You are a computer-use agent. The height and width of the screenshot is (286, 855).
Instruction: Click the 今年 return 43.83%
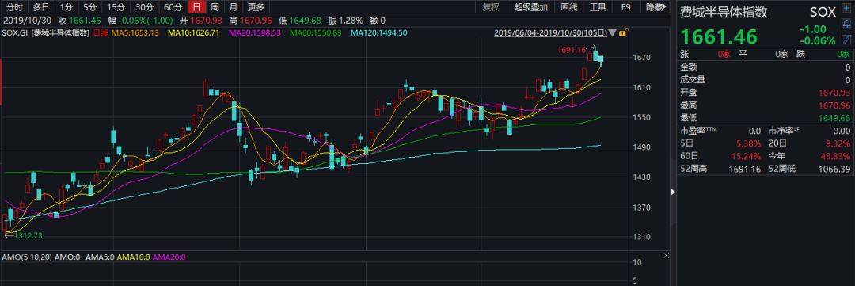coord(835,157)
